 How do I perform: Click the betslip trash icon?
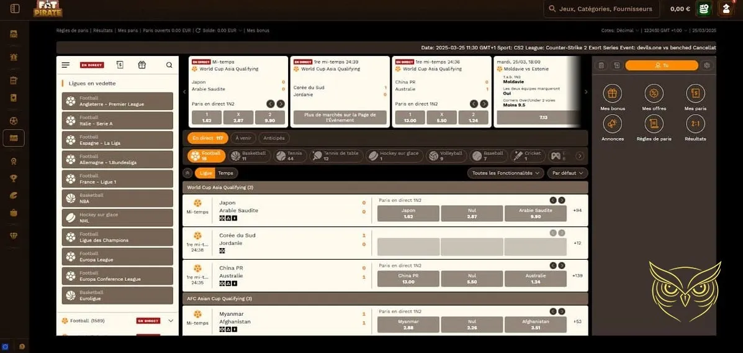(x=601, y=65)
